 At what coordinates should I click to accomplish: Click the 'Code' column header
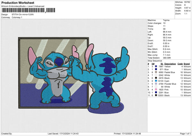(x=180, y=64)
